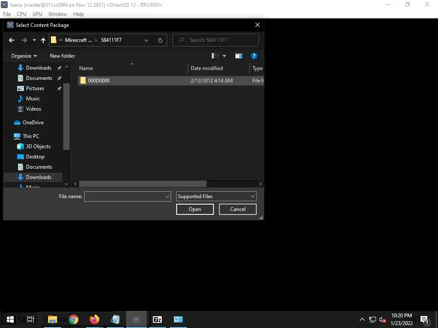Viewport: 438px width, 328px height.
Task: Select OneDrive in navigation pane
Action: [33, 123]
